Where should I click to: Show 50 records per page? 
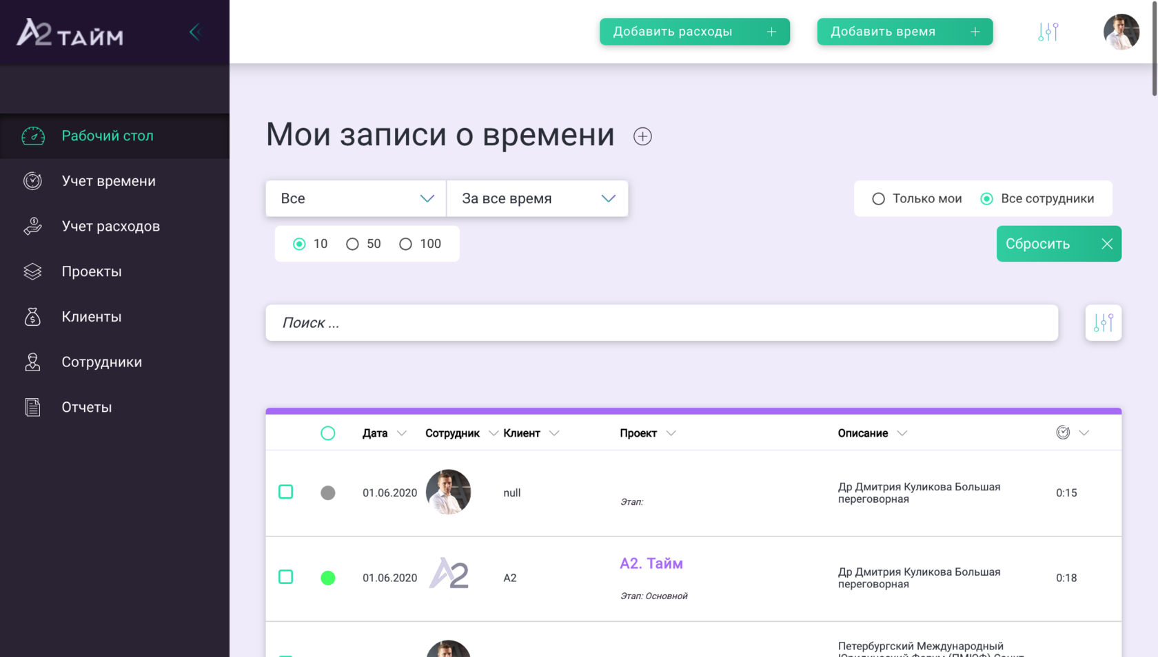[352, 244]
